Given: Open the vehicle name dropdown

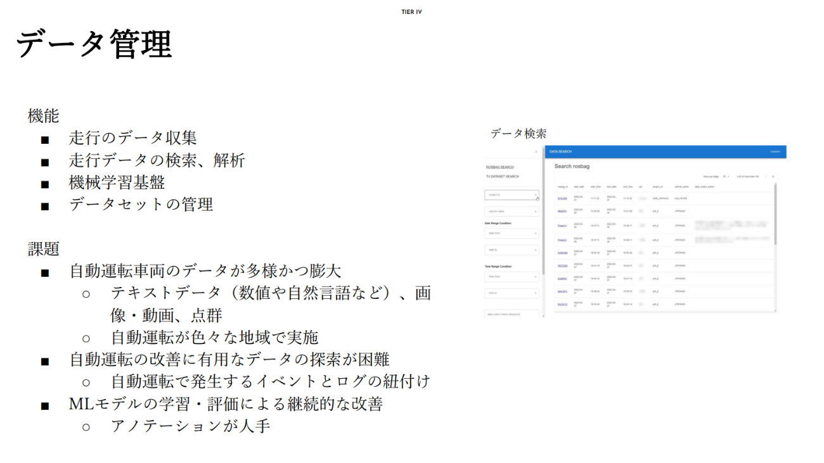Looking at the screenshot, I should [x=512, y=212].
